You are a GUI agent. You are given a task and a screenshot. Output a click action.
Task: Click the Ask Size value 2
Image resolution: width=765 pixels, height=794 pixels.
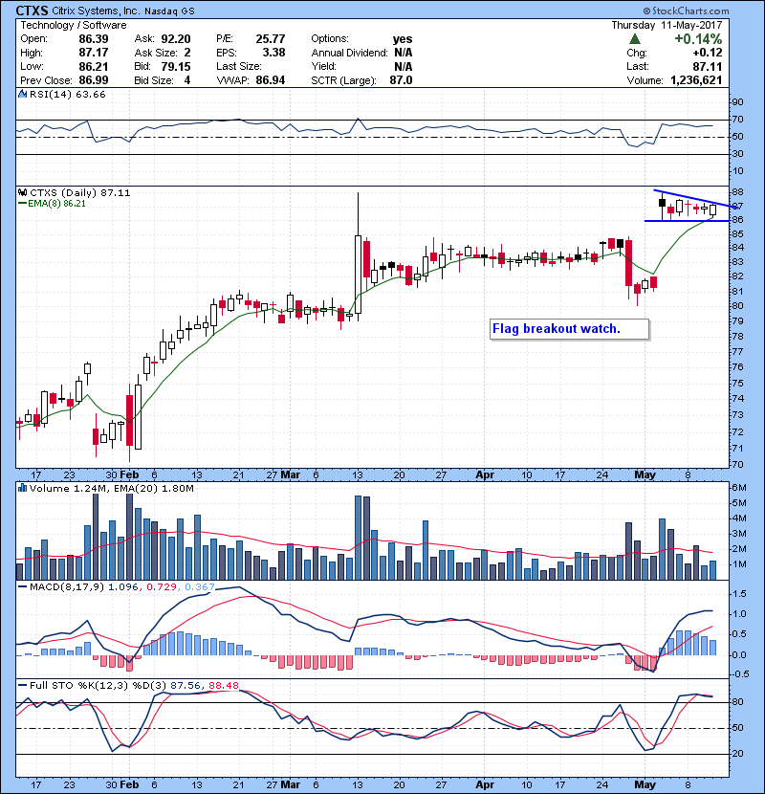187,53
